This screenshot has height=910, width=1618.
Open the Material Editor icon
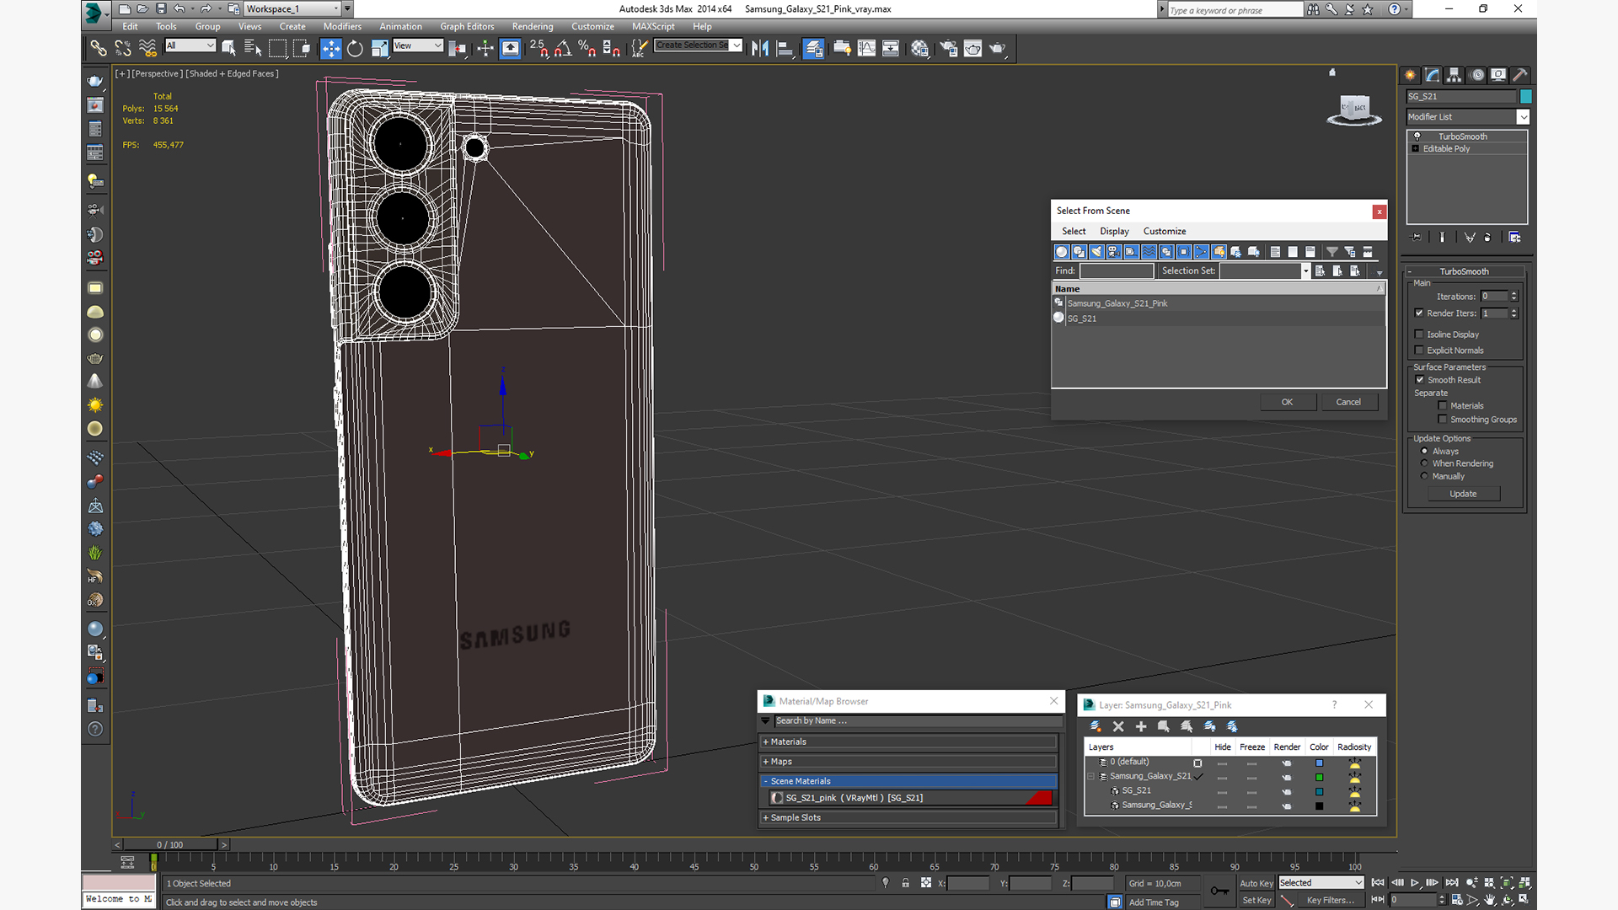click(x=919, y=49)
